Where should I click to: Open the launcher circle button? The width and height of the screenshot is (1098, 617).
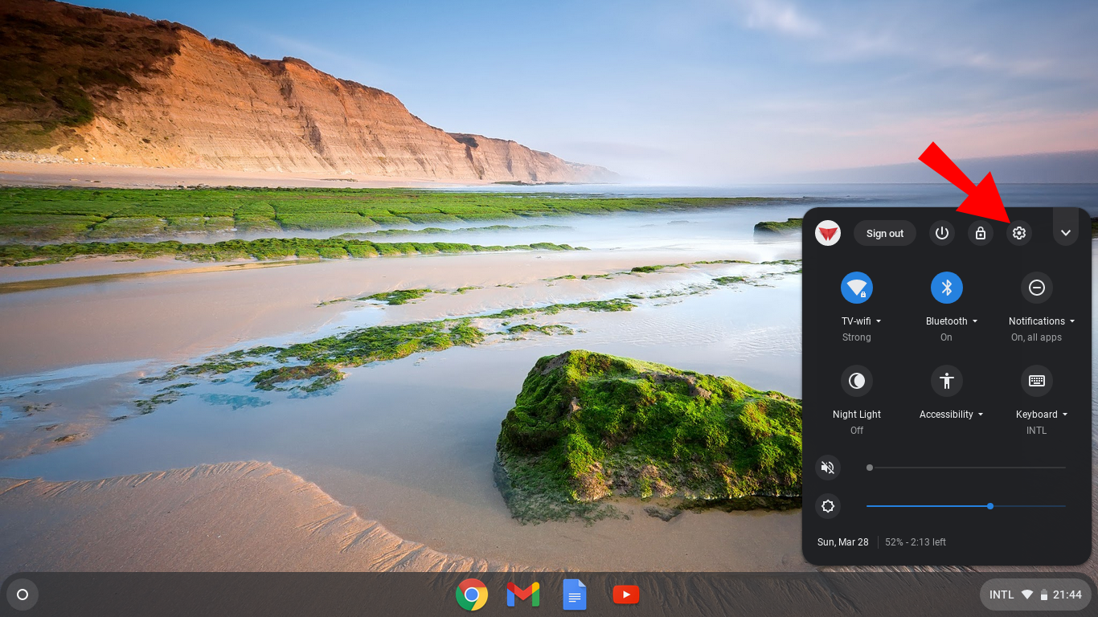[23, 595]
